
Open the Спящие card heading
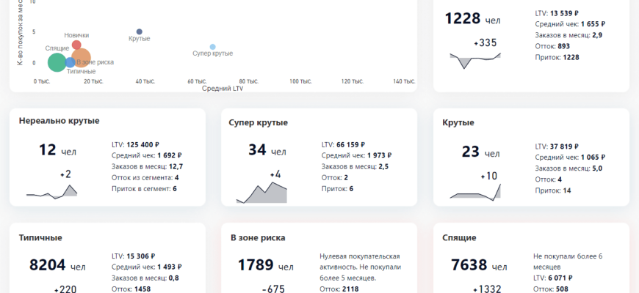[x=459, y=237]
